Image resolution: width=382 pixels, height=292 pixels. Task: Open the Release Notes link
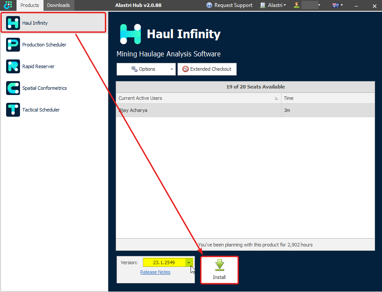tap(155, 272)
